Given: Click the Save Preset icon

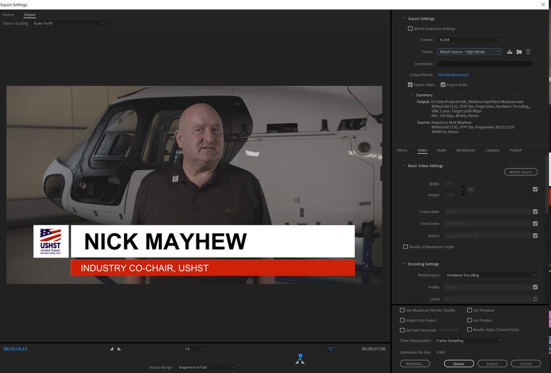Looking at the screenshot, I should (x=510, y=52).
